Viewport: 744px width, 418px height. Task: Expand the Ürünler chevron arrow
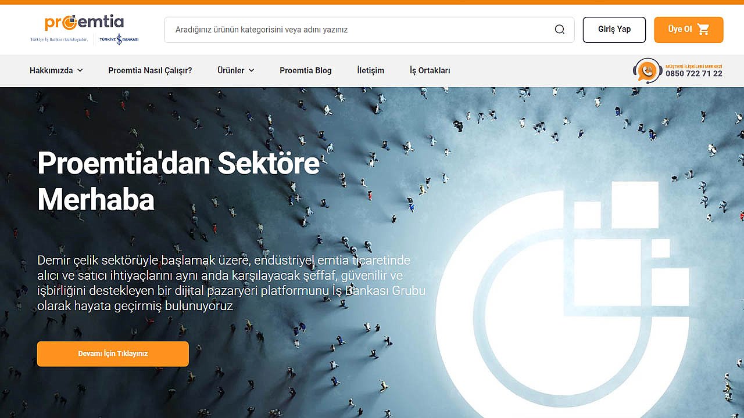click(252, 70)
